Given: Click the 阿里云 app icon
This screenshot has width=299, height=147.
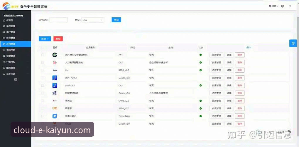Looking at the screenshot, I should (x=55, y=108).
